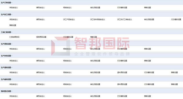
Task: Open 编号自定义 under 生产补料设置
Action: click(x=40, y=61)
